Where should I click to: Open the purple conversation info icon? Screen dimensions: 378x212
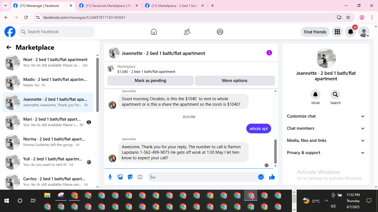tap(269, 53)
